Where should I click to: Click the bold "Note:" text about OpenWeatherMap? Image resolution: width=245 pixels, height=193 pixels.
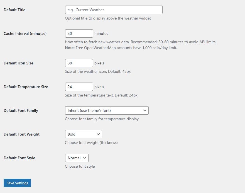(70, 48)
